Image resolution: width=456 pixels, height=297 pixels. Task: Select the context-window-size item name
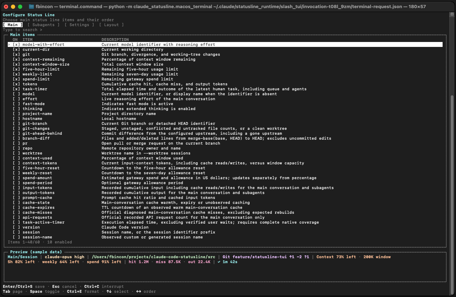click(46, 65)
